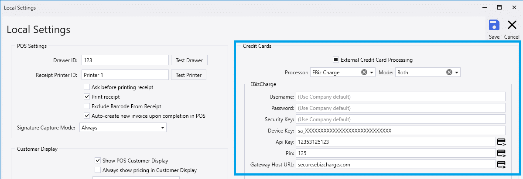523x179 pixels.
Task: Clear the Processor selection with its X icon
Action: [364, 72]
